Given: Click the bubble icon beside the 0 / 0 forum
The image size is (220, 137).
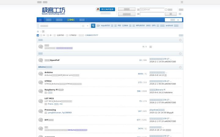Looking at the screenshot, I should tap(41, 47).
